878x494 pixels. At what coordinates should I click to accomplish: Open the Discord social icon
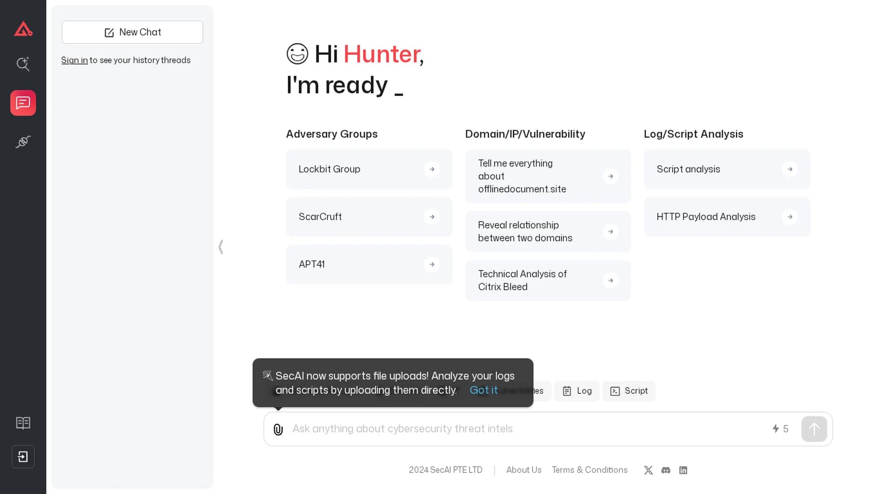click(666, 470)
